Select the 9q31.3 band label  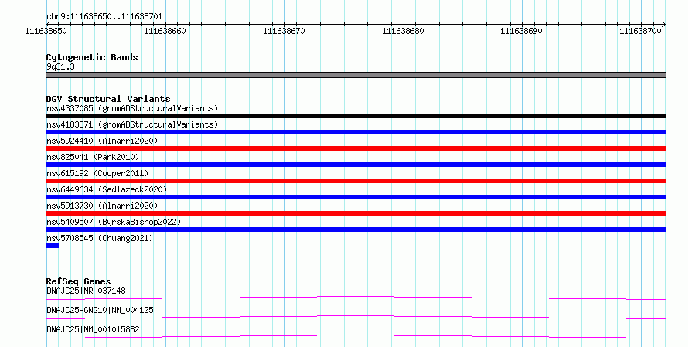point(60,66)
